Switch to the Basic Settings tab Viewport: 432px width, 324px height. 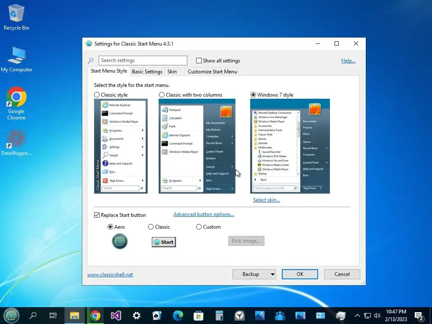click(147, 72)
